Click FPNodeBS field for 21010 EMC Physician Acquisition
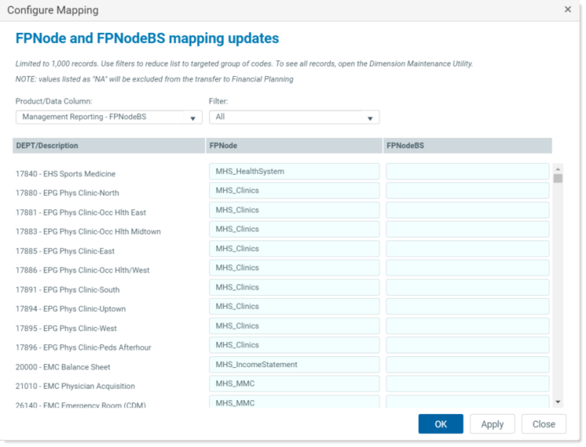Screen dimensions: 586x447 468,384
